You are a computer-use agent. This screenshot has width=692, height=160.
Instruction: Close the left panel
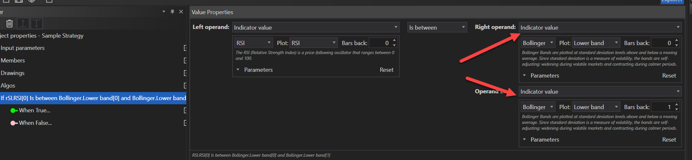coord(181,12)
